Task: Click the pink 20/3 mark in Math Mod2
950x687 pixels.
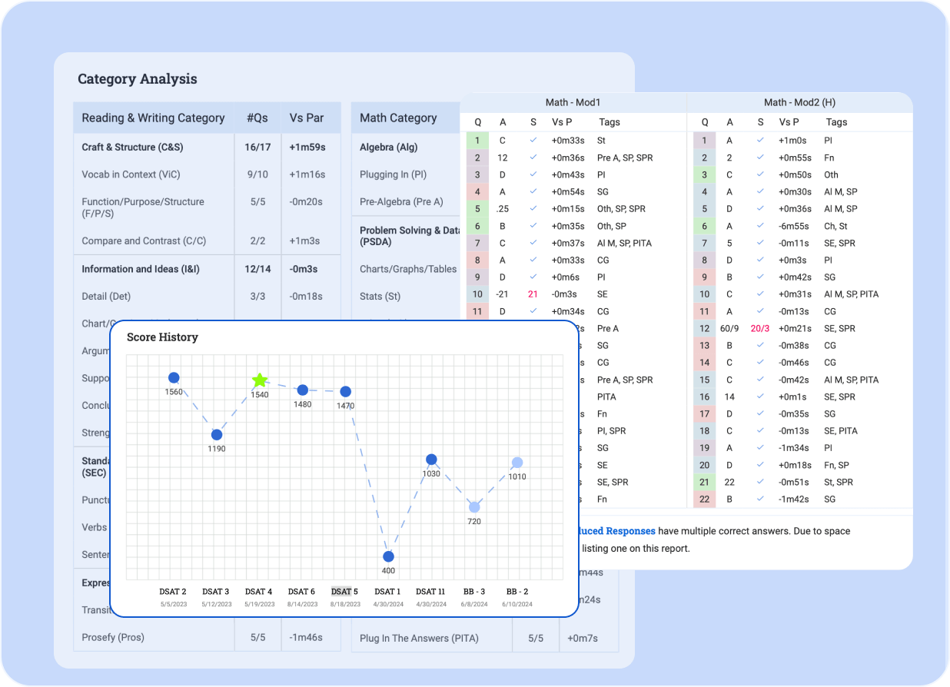Action: pos(760,328)
